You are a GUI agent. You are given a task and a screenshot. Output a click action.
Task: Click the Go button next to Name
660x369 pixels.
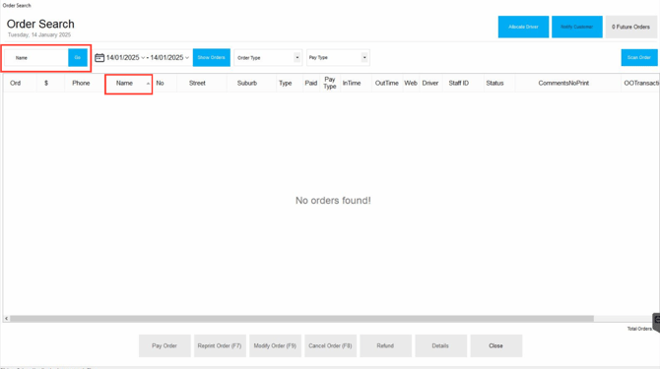(78, 58)
